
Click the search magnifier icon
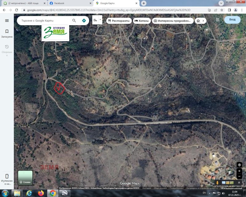(74, 21)
